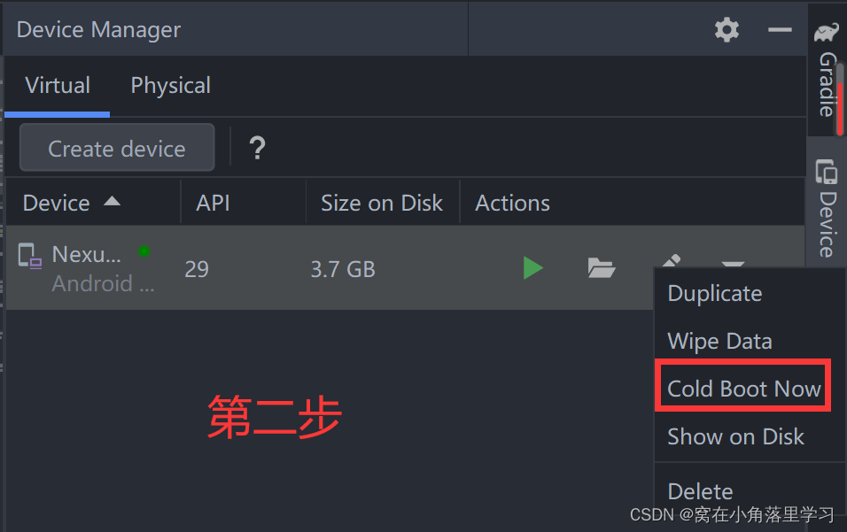The width and height of the screenshot is (847, 532).
Task: Switch to the Physical tab
Action: coord(170,85)
